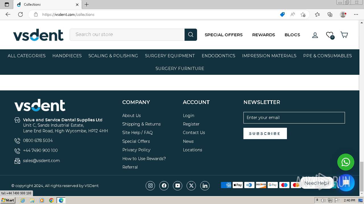The height and width of the screenshot is (204, 364).
Task: Open the tab actions menu icon
Action: (7, 5)
